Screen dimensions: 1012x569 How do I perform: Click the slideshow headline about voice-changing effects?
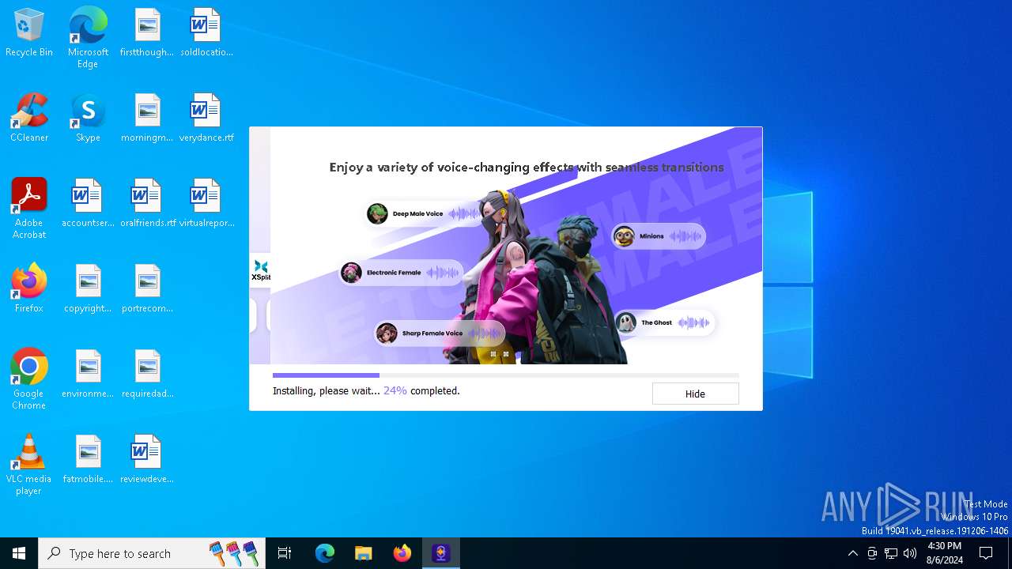527,167
